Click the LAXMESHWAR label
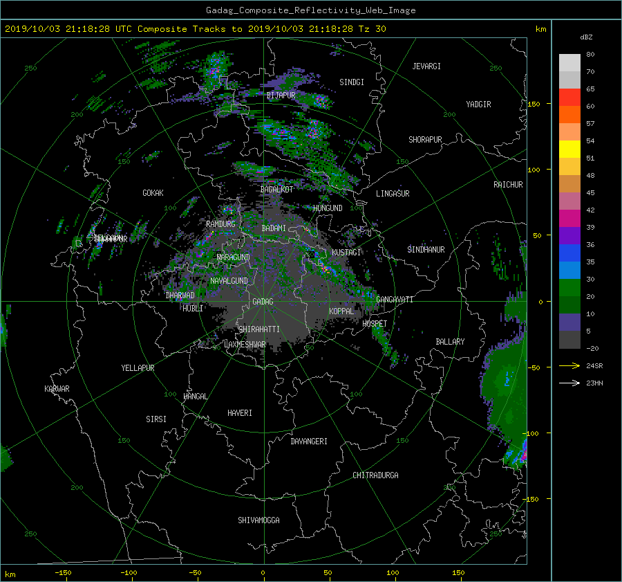This screenshot has width=622, height=582. coord(245,345)
